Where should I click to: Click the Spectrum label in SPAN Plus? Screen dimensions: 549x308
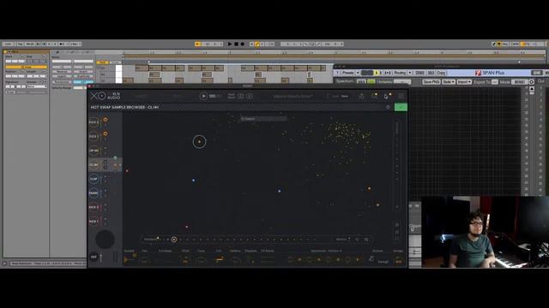pyautogui.click(x=345, y=81)
